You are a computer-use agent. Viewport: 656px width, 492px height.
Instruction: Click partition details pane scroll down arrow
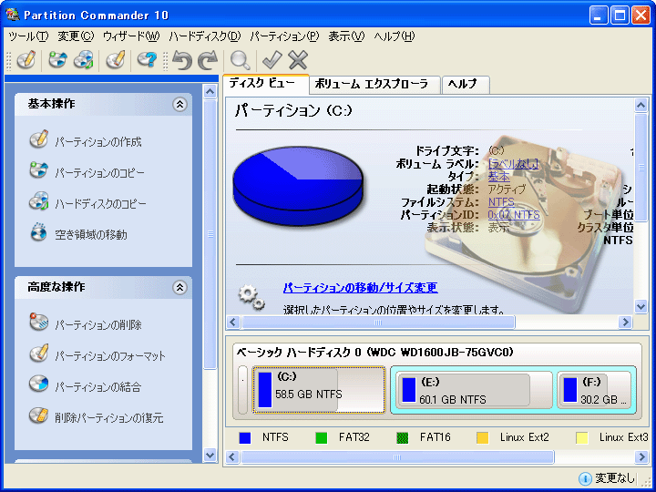(641, 306)
